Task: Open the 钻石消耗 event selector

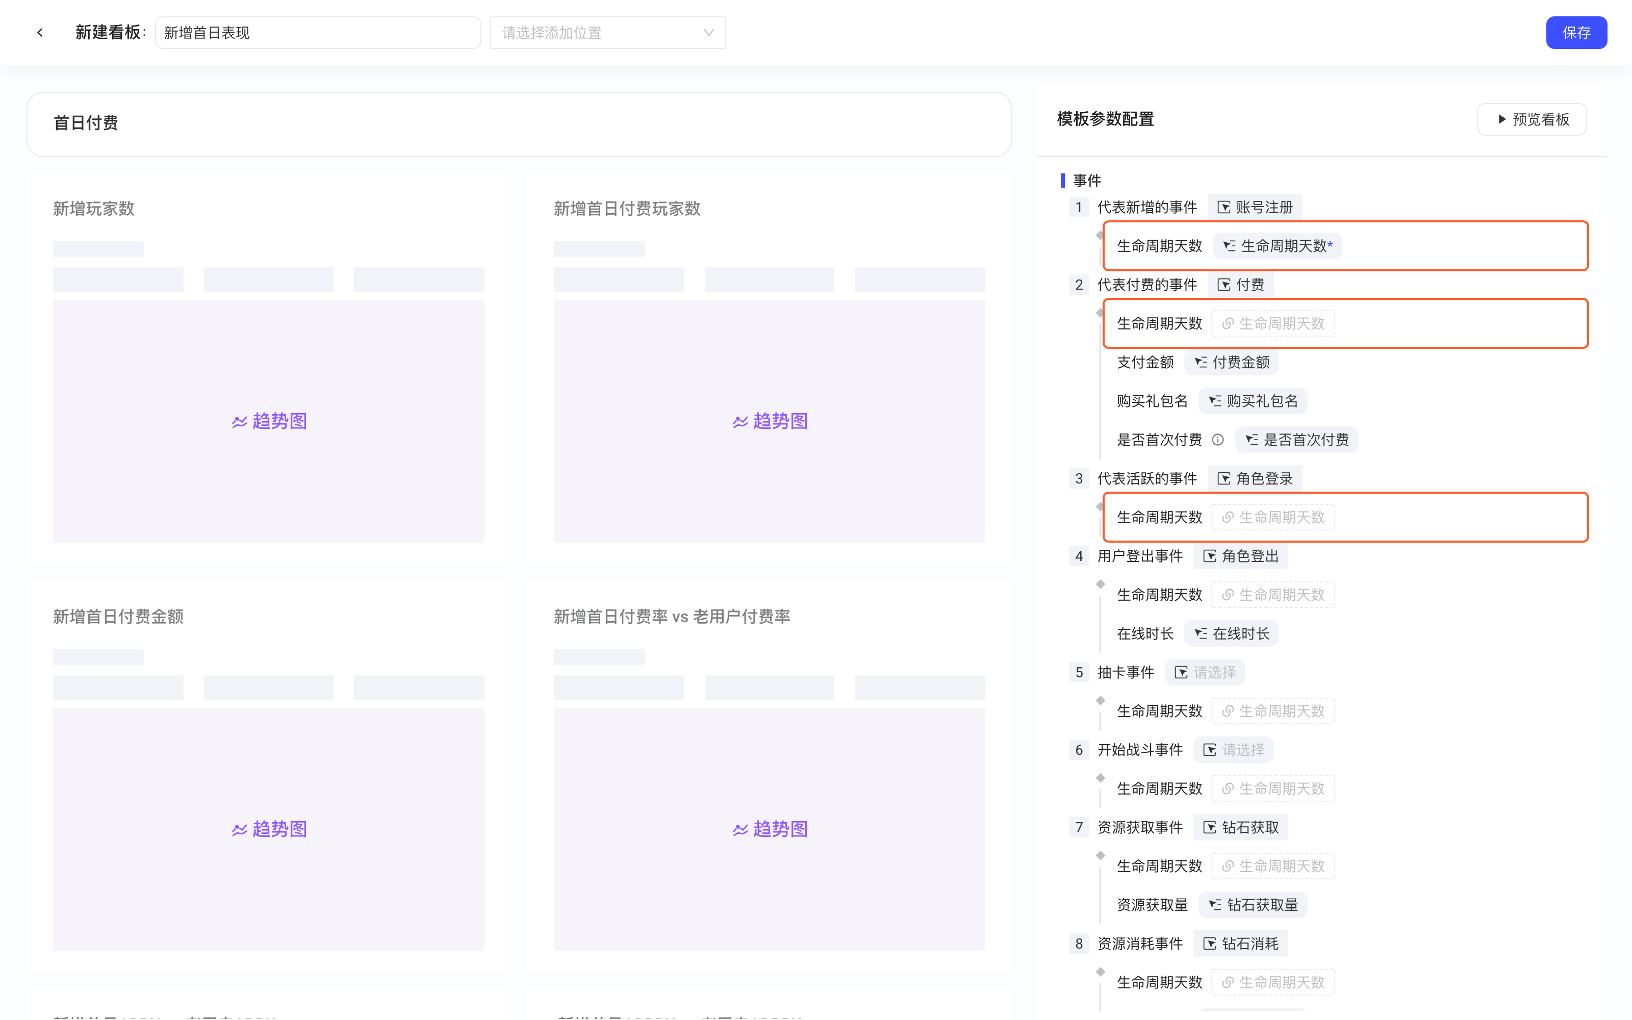Action: tap(1240, 945)
